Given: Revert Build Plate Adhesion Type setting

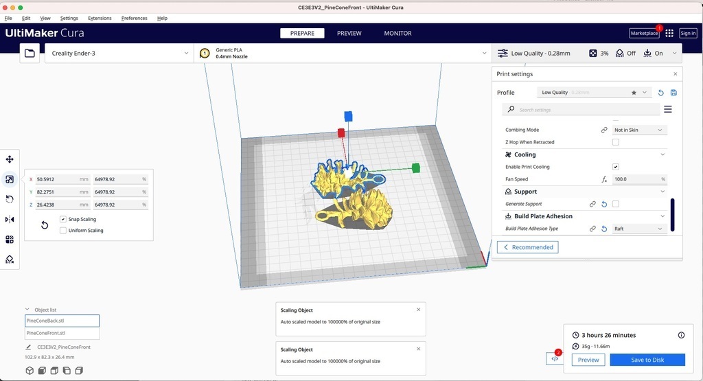Looking at the screenshot, I should tap(604, 229).
